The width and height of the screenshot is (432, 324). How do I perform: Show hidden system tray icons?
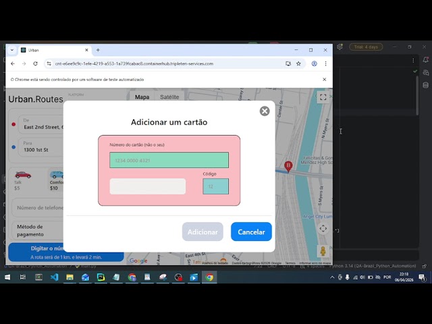332,277
